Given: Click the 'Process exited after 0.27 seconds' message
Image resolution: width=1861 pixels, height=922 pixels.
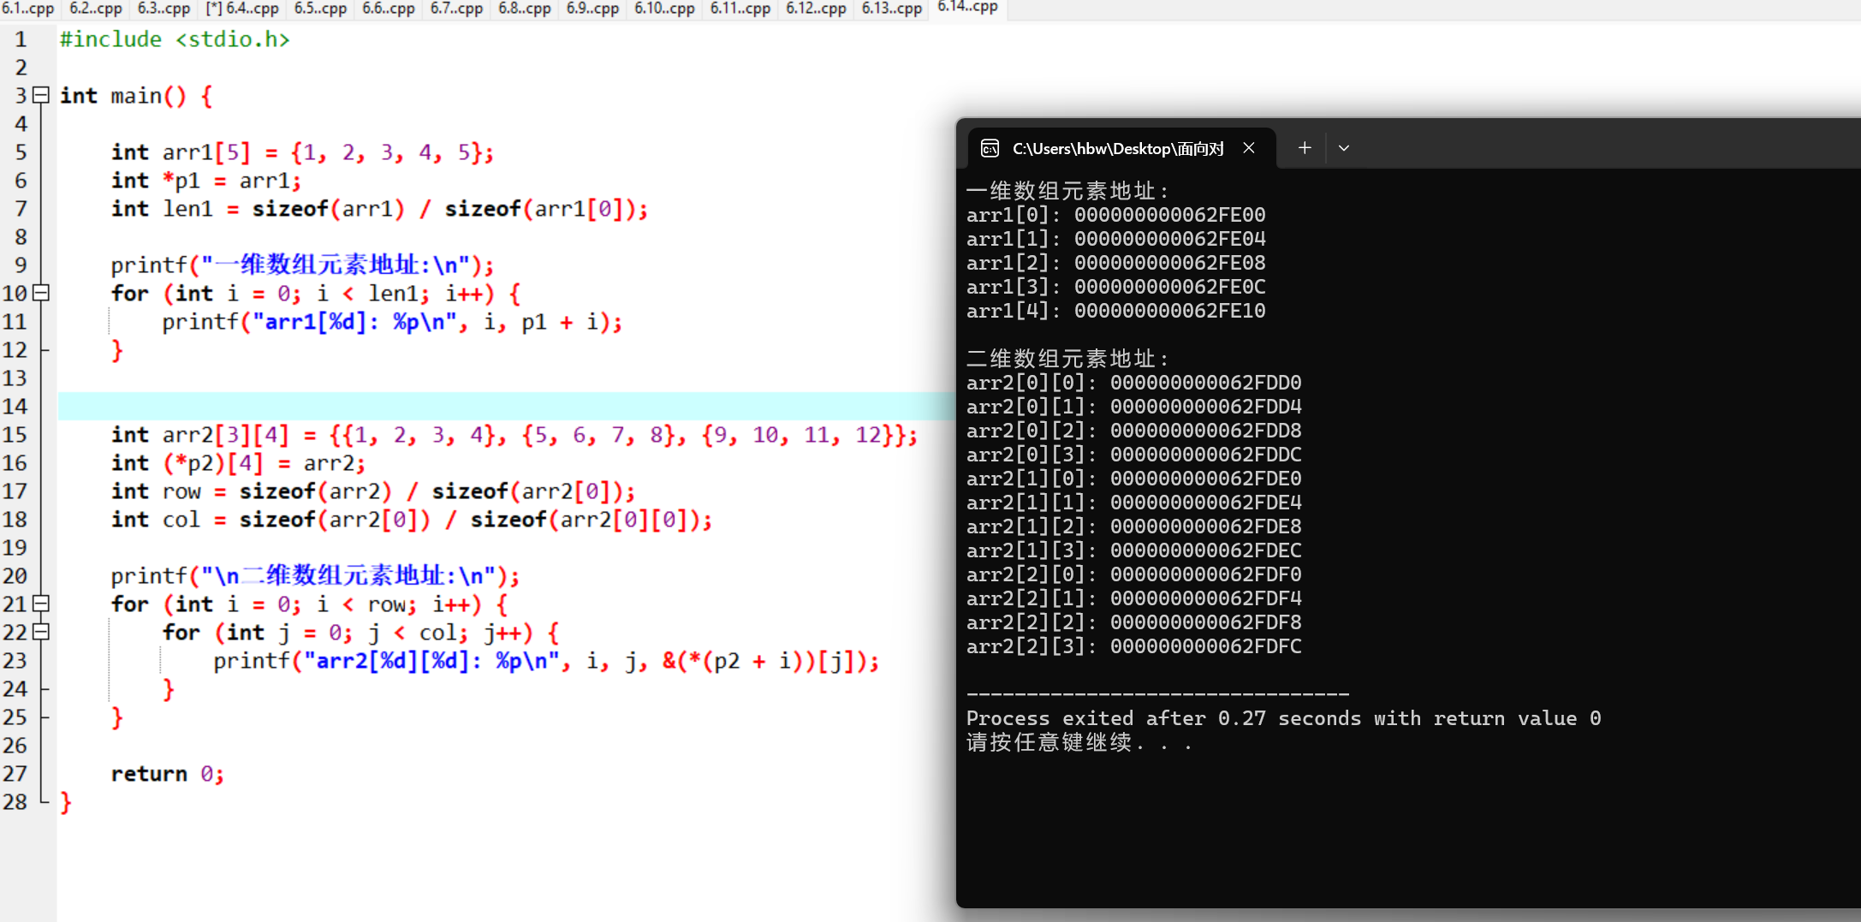Looking at the screenshot, I should pos(1283,718).
